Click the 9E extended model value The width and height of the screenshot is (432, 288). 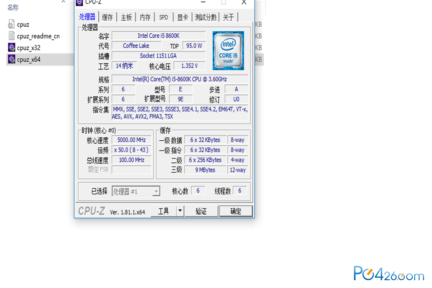click(x=181, y=99)
